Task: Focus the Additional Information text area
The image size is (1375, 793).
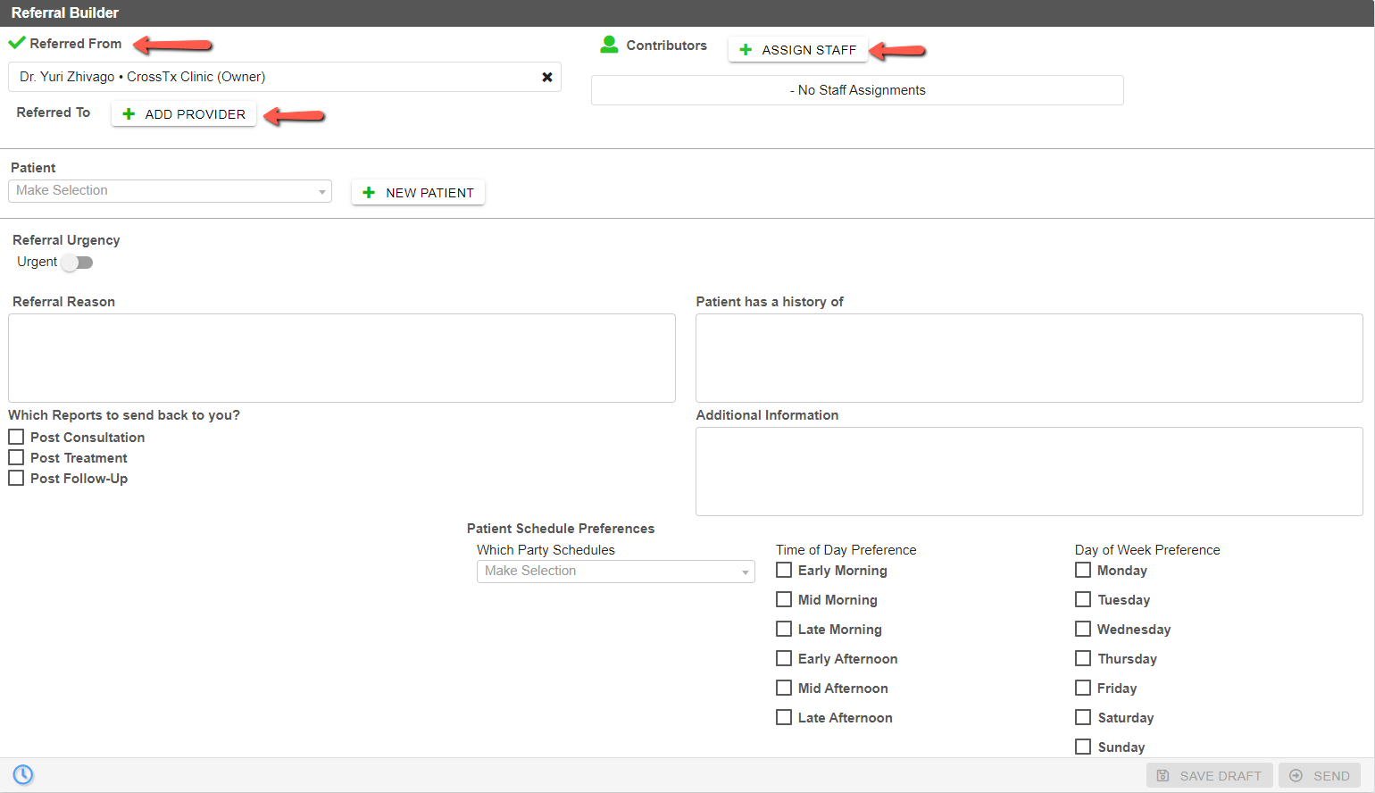Action: (1029, 472)
